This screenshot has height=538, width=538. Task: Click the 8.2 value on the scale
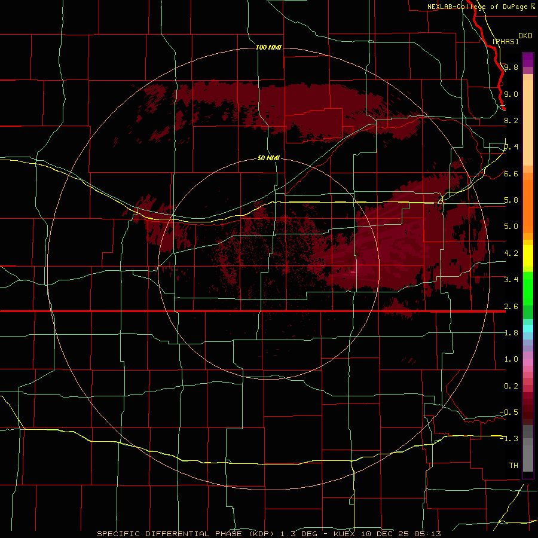coord(511,121)
